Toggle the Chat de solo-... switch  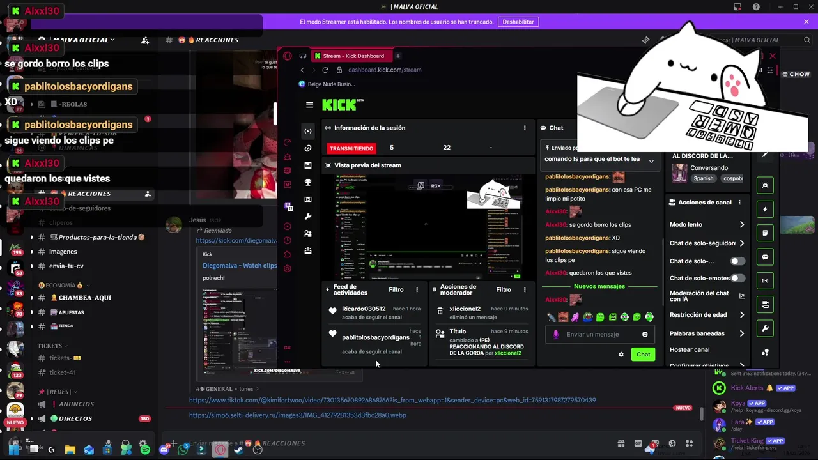tap(737, 261)
